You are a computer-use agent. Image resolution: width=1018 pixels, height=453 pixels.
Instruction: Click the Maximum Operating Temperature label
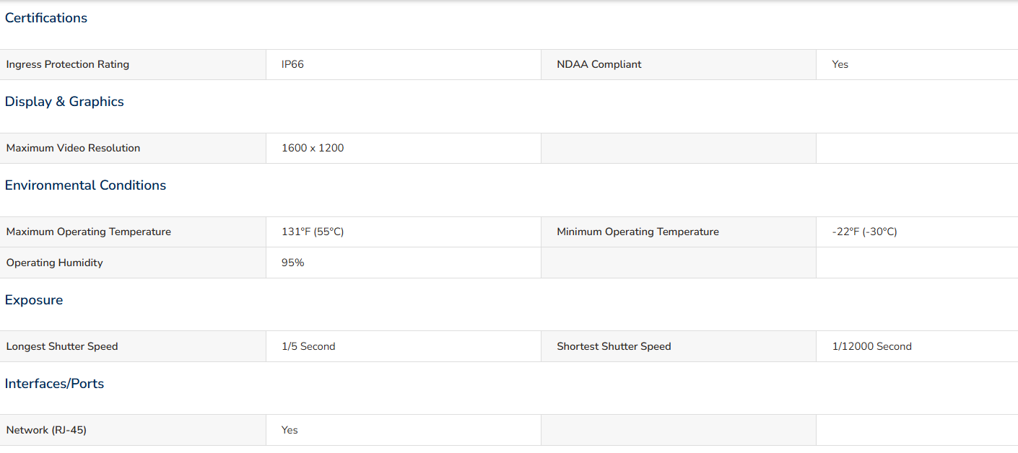click(89, 232)
